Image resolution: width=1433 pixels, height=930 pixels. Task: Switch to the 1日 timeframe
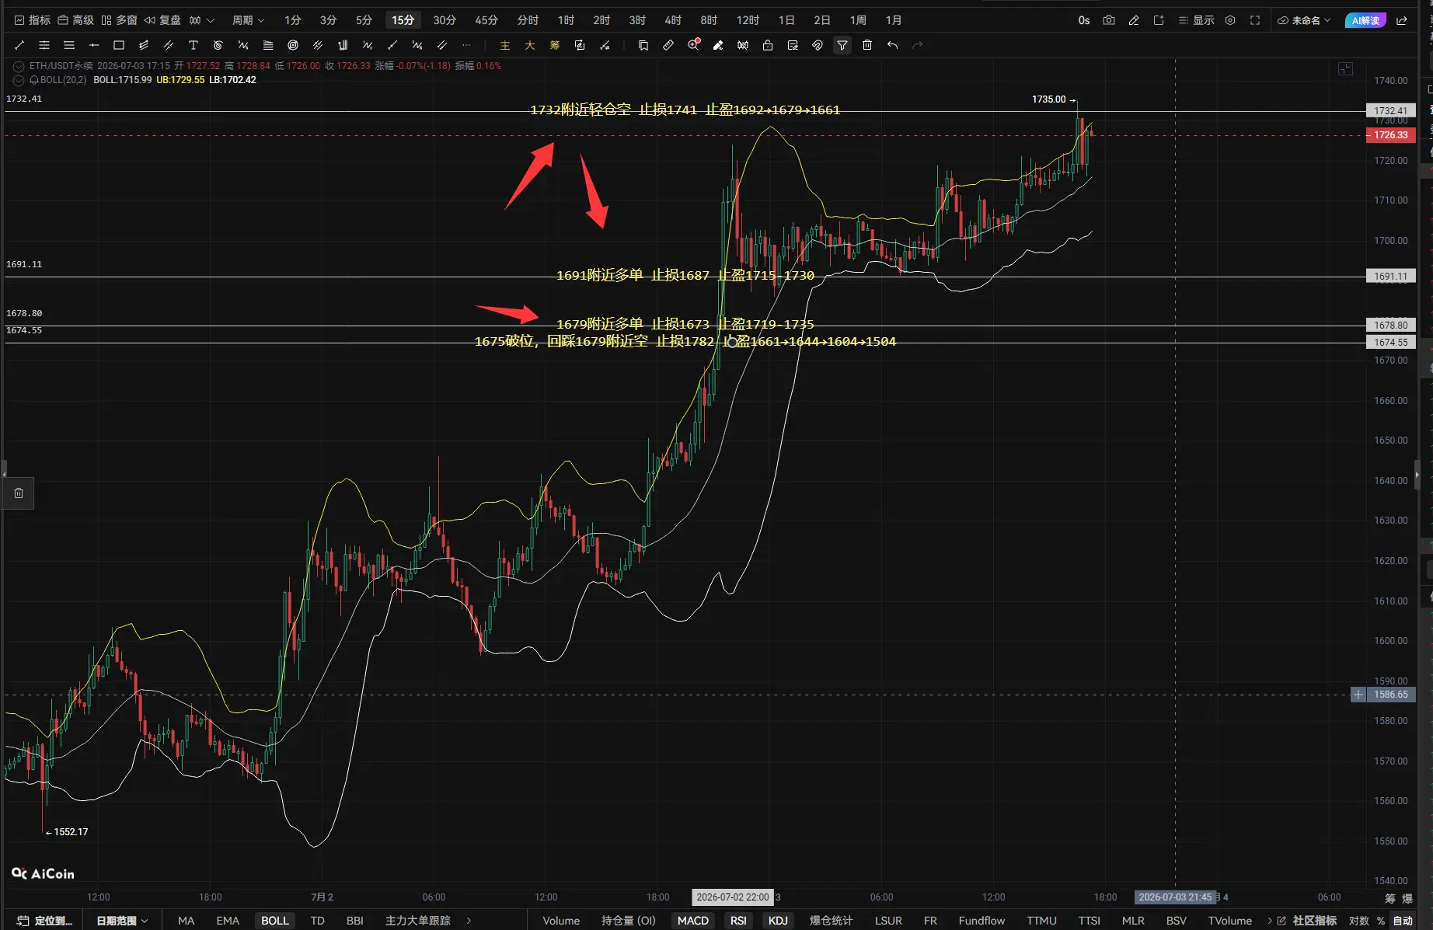[786, 20]
